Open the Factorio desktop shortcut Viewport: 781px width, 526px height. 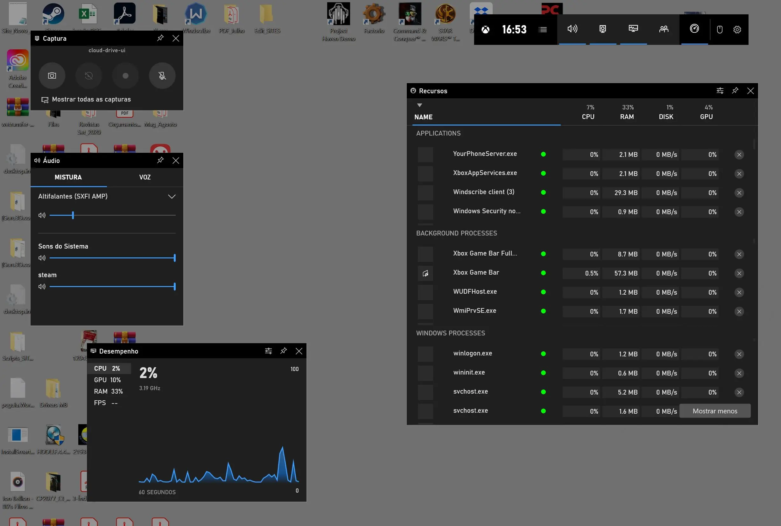[x=374, y=18]
